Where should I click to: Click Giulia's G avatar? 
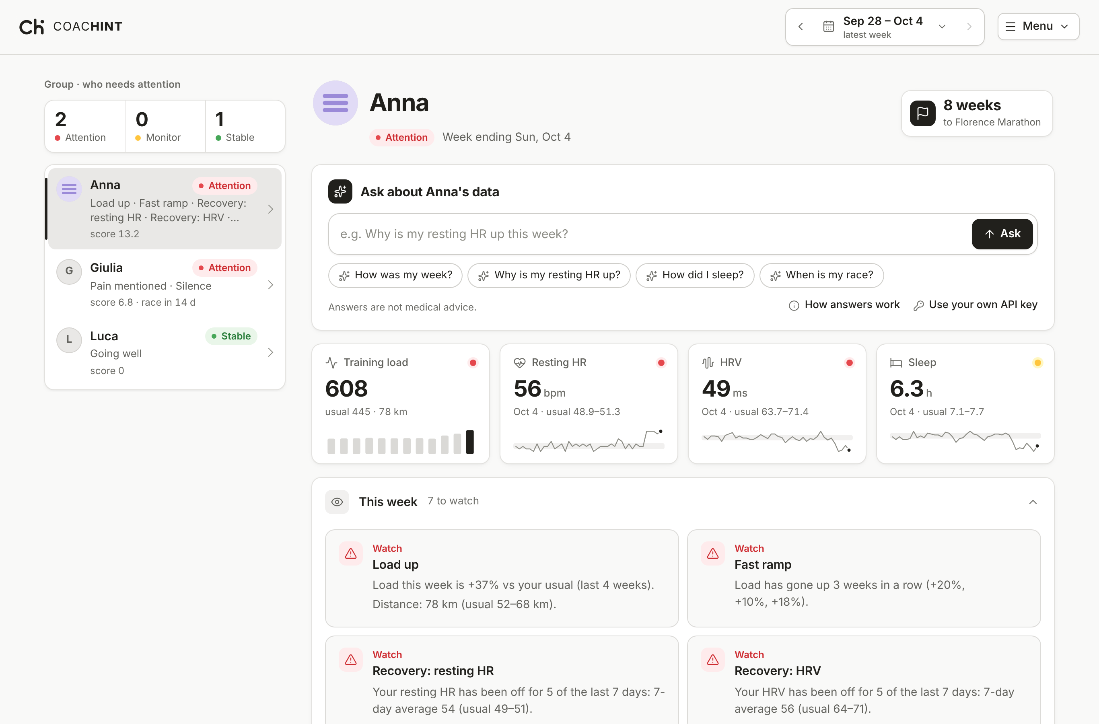coord(69,271)
